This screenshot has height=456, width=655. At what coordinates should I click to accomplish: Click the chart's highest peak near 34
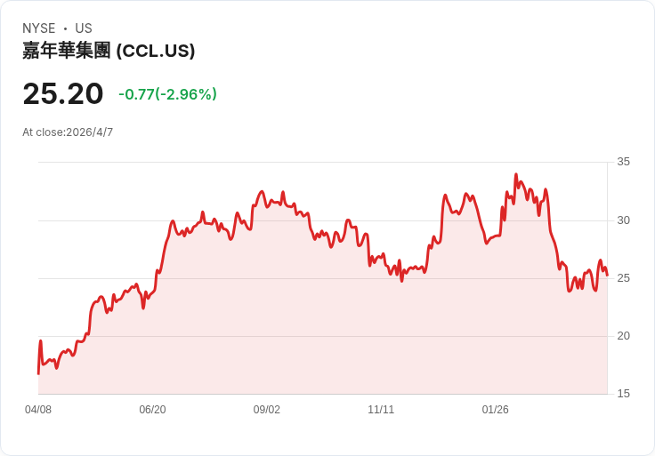pyautogui.click(x=516, y=174)
